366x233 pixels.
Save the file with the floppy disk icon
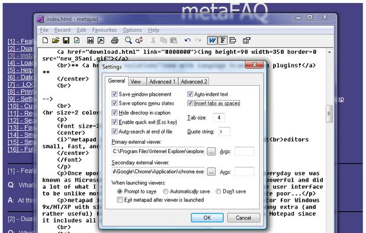pos(66,41)
